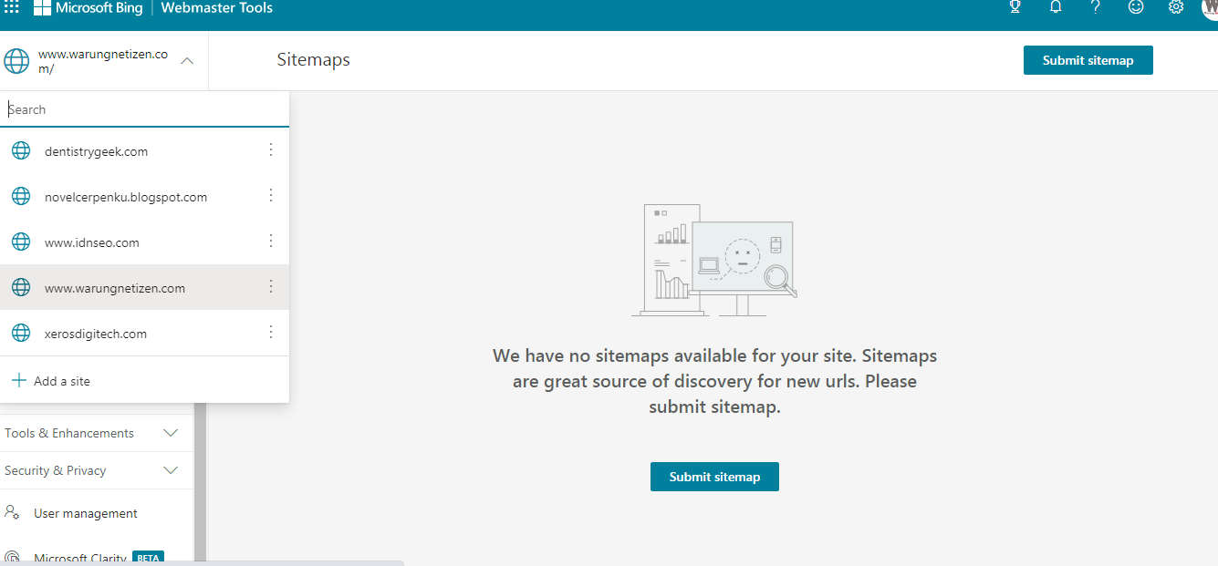The image size is (1218, 566).
Task: Open the user profile avatar
Action: pyautogui.click(x=1210, y=7)
